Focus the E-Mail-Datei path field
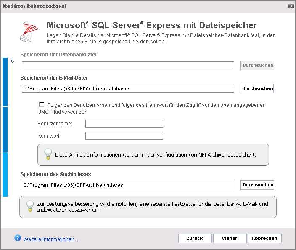296x250 pixels. pyautogui.click(x=128, y=89)
